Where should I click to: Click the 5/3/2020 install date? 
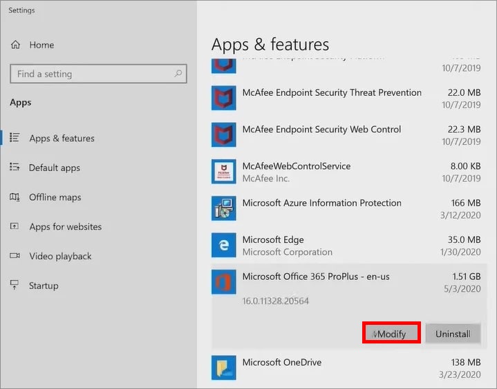click(x=462, y=289)
